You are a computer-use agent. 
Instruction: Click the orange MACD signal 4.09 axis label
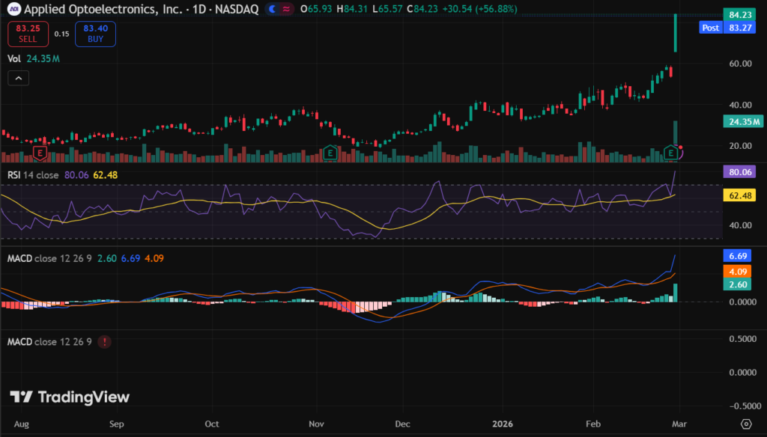point(744,272)
